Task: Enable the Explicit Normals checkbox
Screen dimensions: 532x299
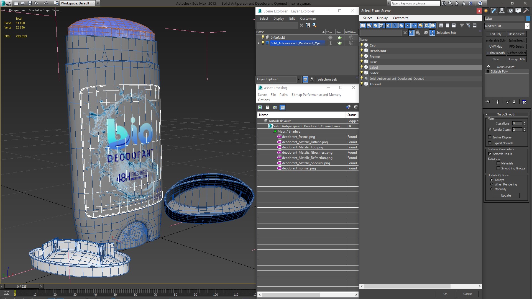Action: tap(490, 143)
